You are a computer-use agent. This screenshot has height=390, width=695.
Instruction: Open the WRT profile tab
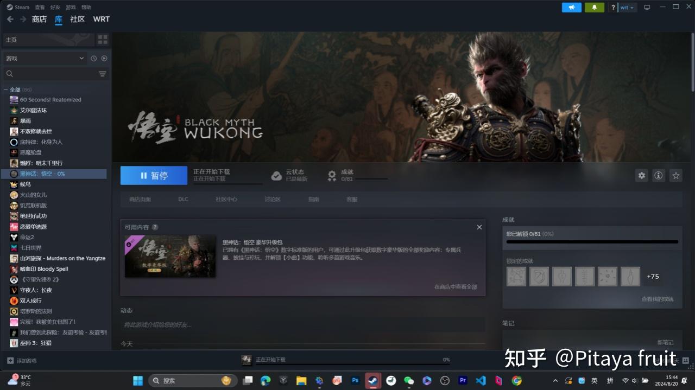[102, 19]
